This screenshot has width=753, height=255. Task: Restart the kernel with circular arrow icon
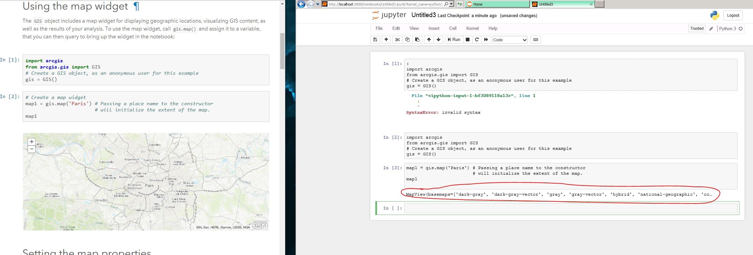[x=477, y=40]
